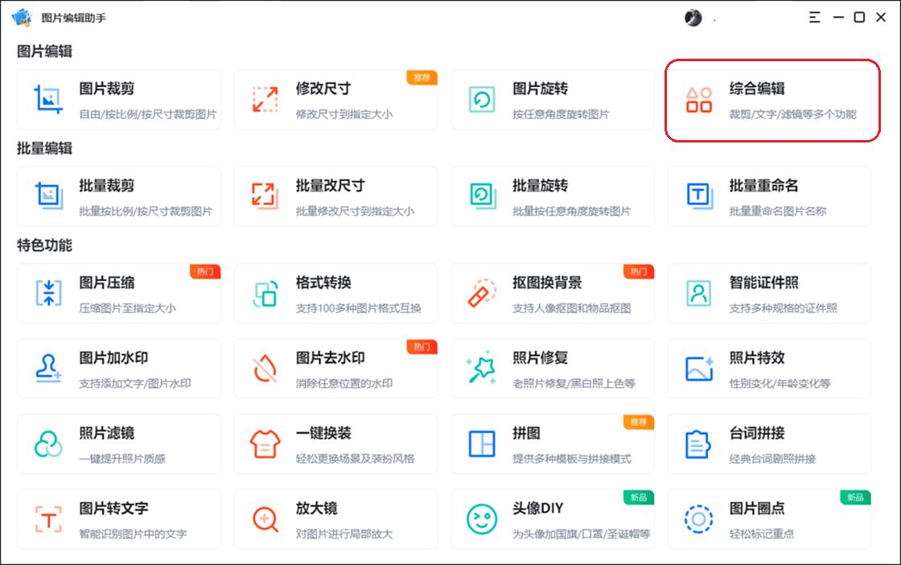Select the 批量改尺寸 (batch resize) feature
Image resolution: width=901 pixels, height=565 pixels.
tap(336, 196)
